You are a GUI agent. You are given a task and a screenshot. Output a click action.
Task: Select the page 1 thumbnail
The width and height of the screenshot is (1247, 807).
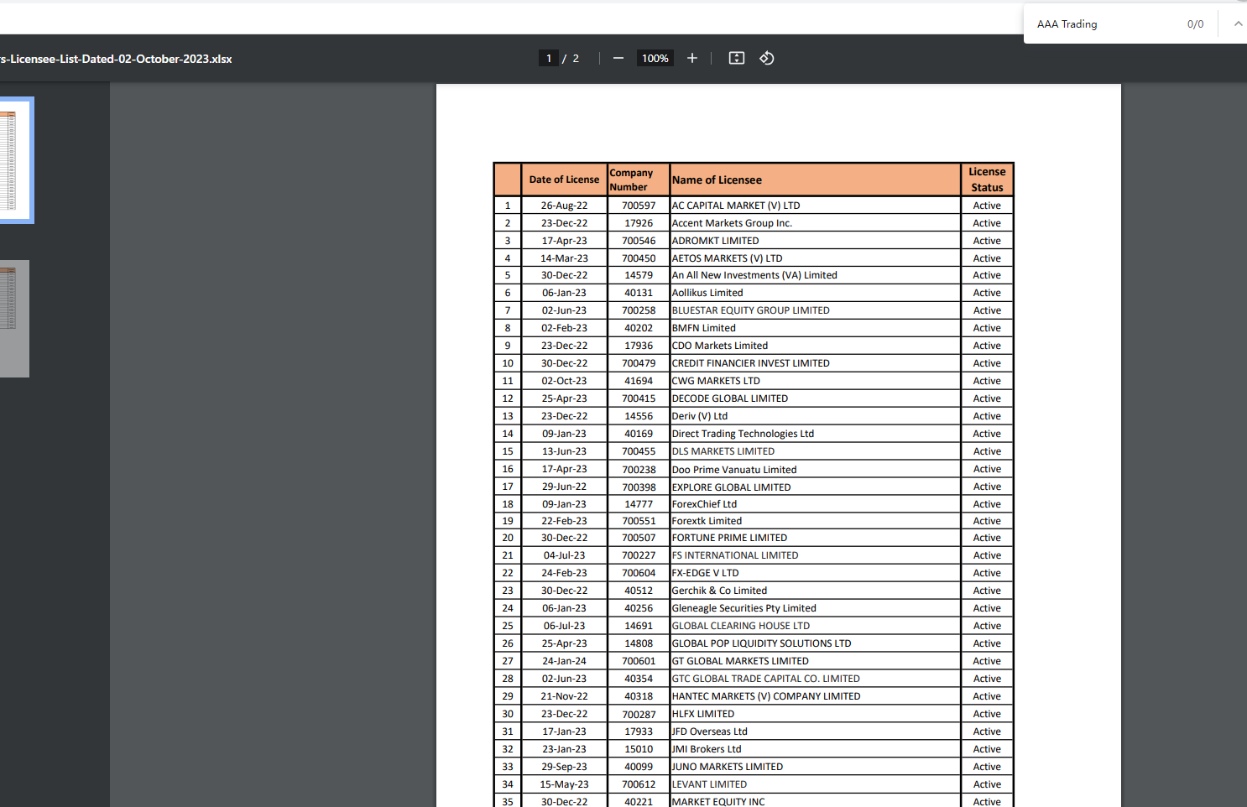14,160
